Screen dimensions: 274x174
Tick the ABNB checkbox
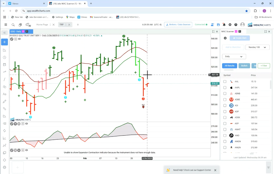[x=225, y=93]
